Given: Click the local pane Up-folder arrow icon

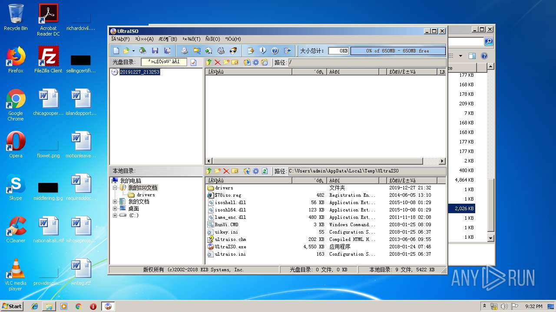Looking at the screenshot, I should pyautogui.click(x=209, y=171).
